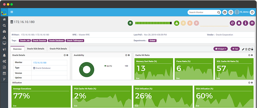The height and width of the screenshot is (108, 257).
Task: Open the settings gears icon in the sidebar
Action: [4, 61]
